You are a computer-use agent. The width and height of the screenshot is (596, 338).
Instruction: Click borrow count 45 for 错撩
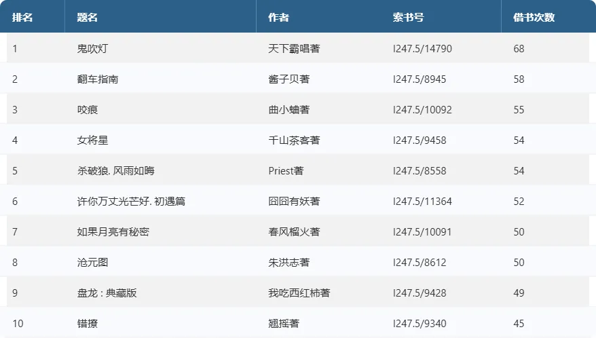(519, 324)
